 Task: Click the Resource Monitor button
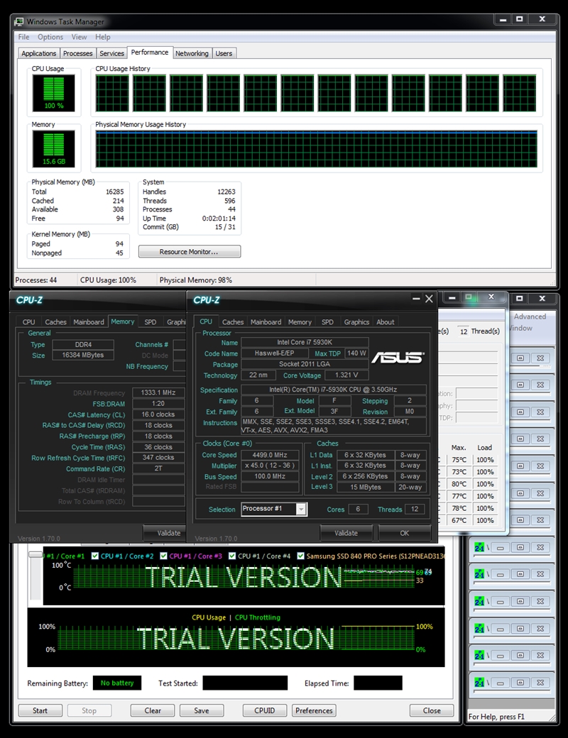pyautogui.click(x=189, y=252)
